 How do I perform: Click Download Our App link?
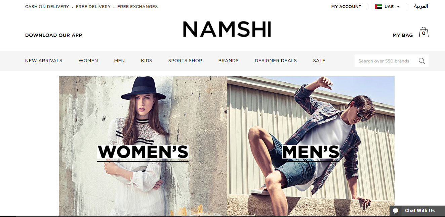[53, 35]
